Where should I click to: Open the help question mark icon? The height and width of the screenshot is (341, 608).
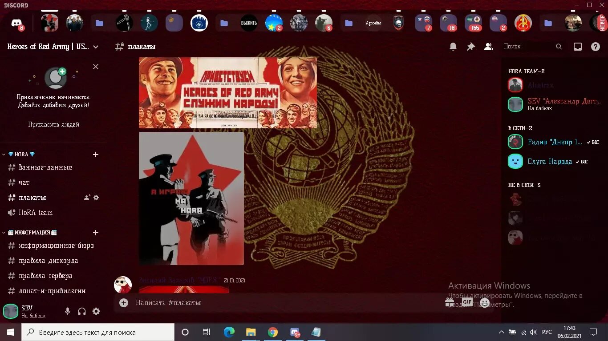tap(595, 47)
